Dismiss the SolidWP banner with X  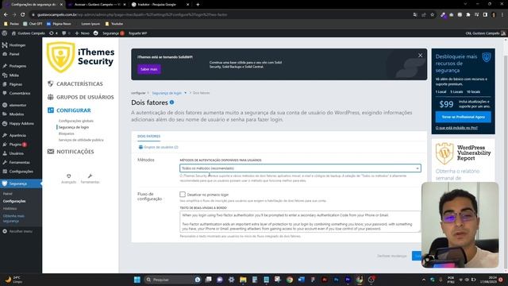coord(420,56)
